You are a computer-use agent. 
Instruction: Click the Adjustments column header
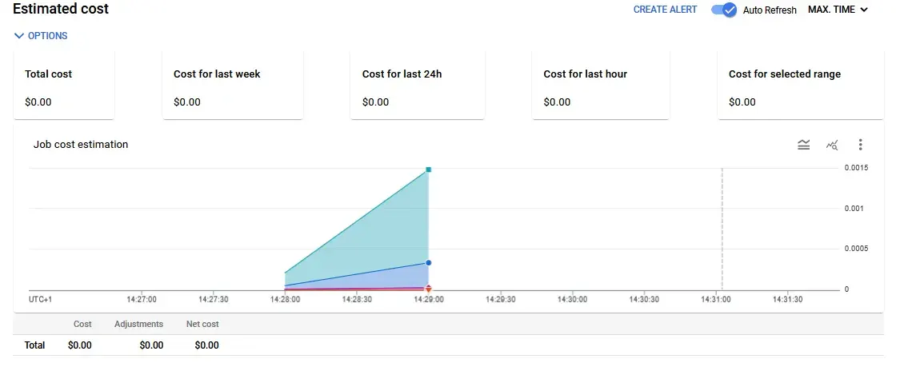[x=139, y=324]
